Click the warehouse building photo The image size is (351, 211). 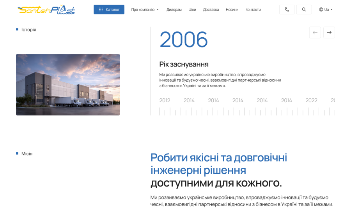point(68,85)
